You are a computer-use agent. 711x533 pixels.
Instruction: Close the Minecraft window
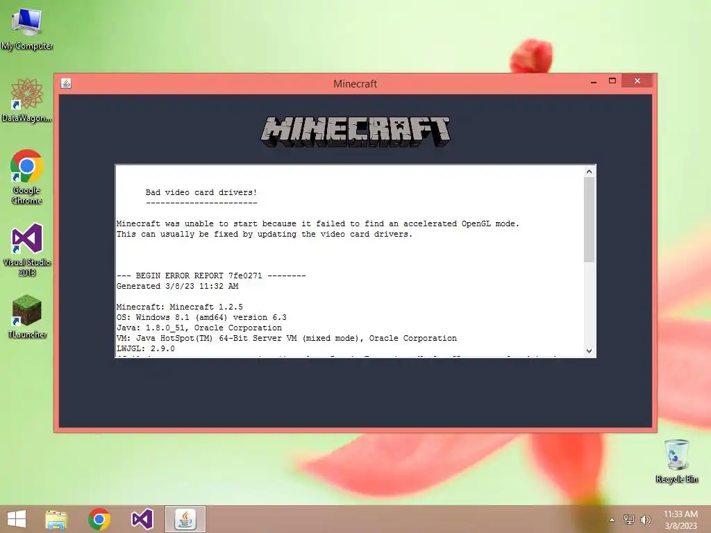[x=637, y=81]
